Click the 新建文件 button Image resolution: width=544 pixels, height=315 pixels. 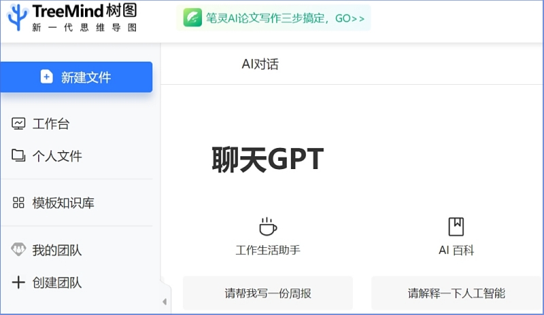[76, 77]
